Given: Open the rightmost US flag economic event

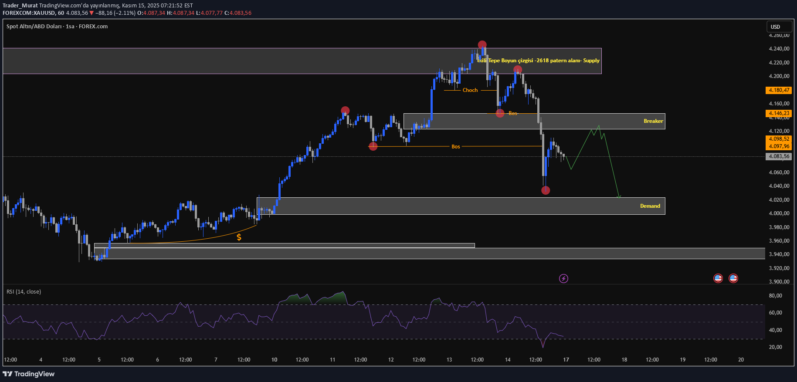Looking at the screenshot, I should [x=733, y=278].
